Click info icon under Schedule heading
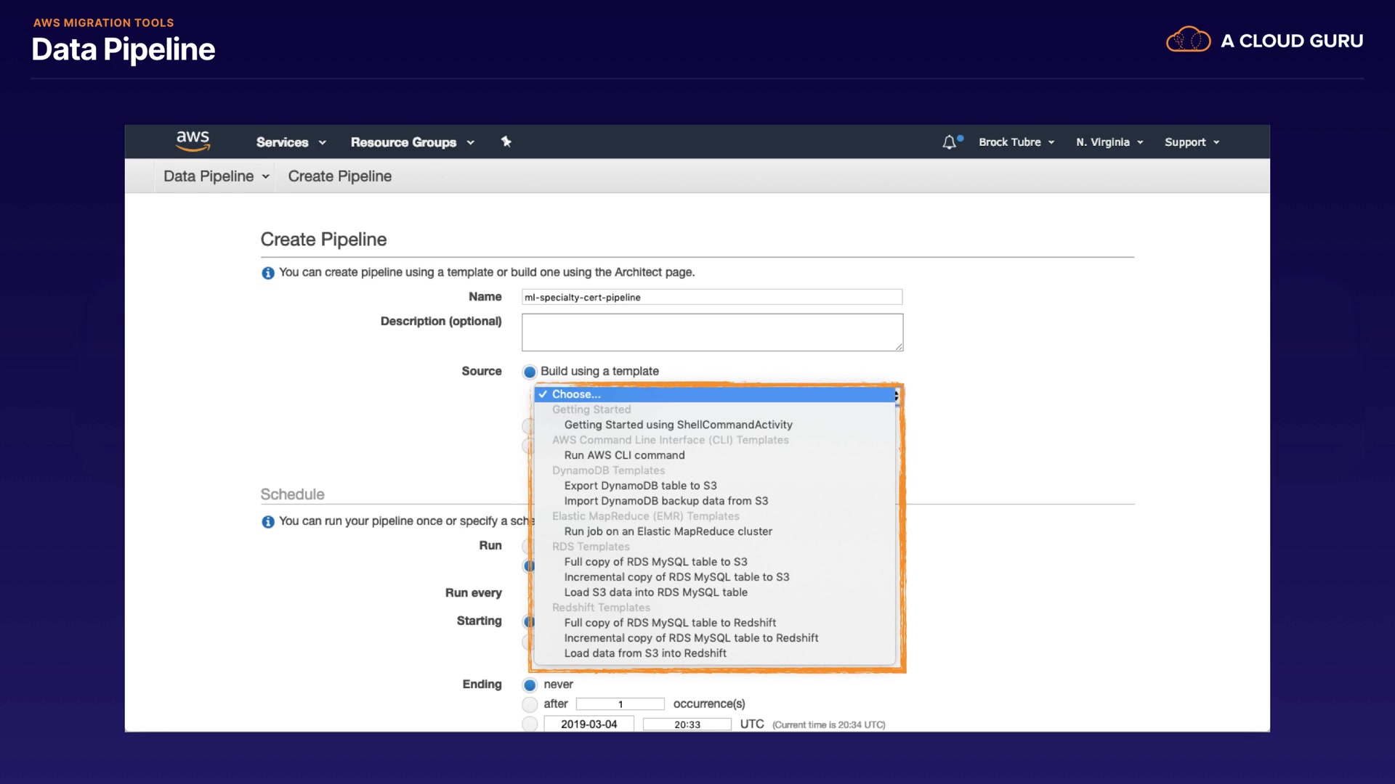This screenshot has width=1395, height=784. [268, 522]
